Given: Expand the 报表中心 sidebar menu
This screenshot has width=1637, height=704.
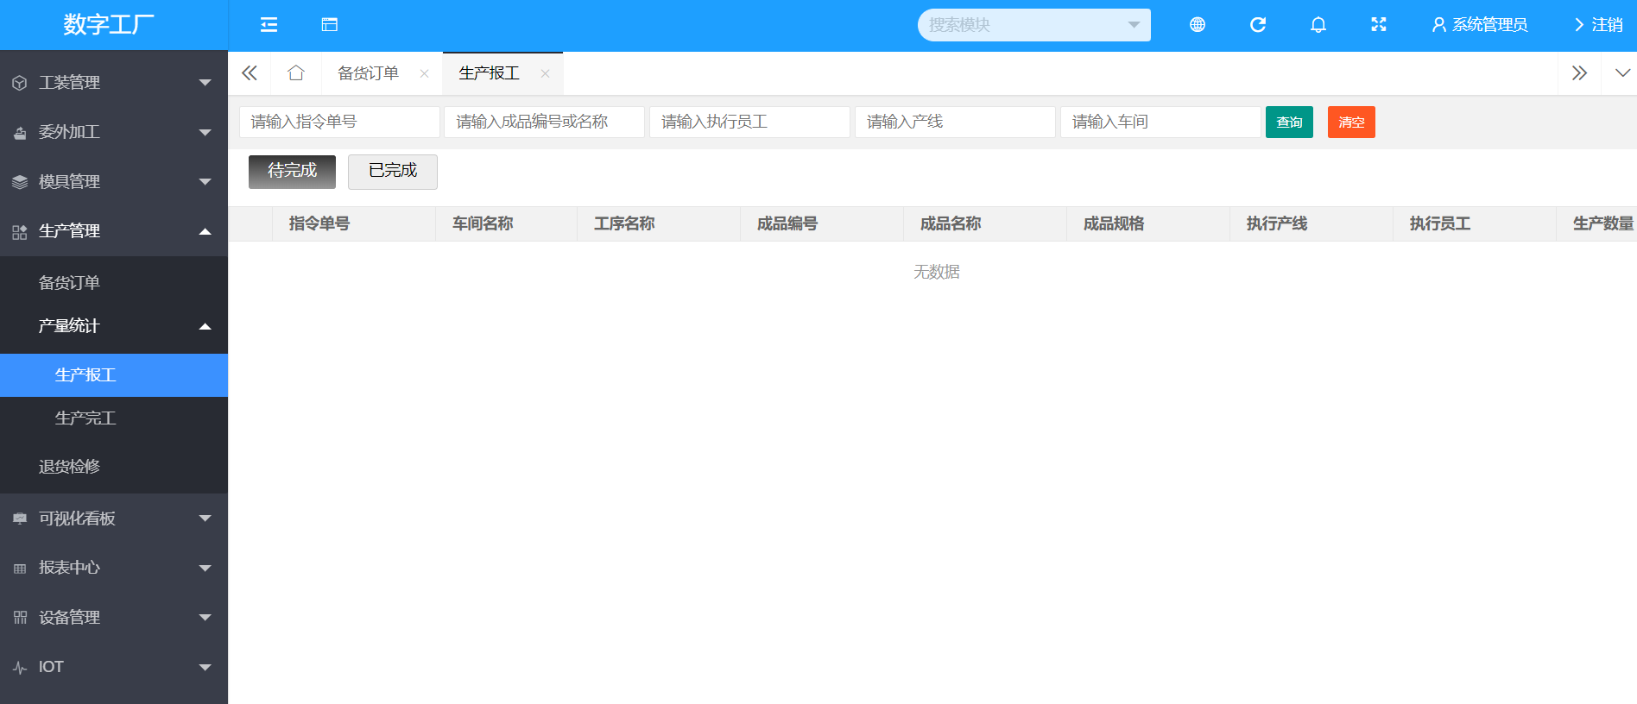Looking at the screenshot, I should 114,568.
